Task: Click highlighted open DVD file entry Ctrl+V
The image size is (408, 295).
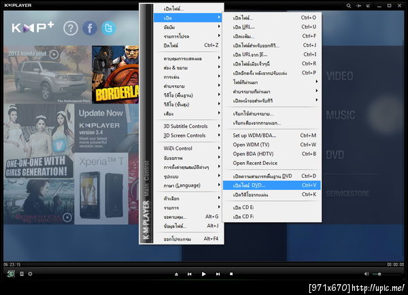Action: 271,185
